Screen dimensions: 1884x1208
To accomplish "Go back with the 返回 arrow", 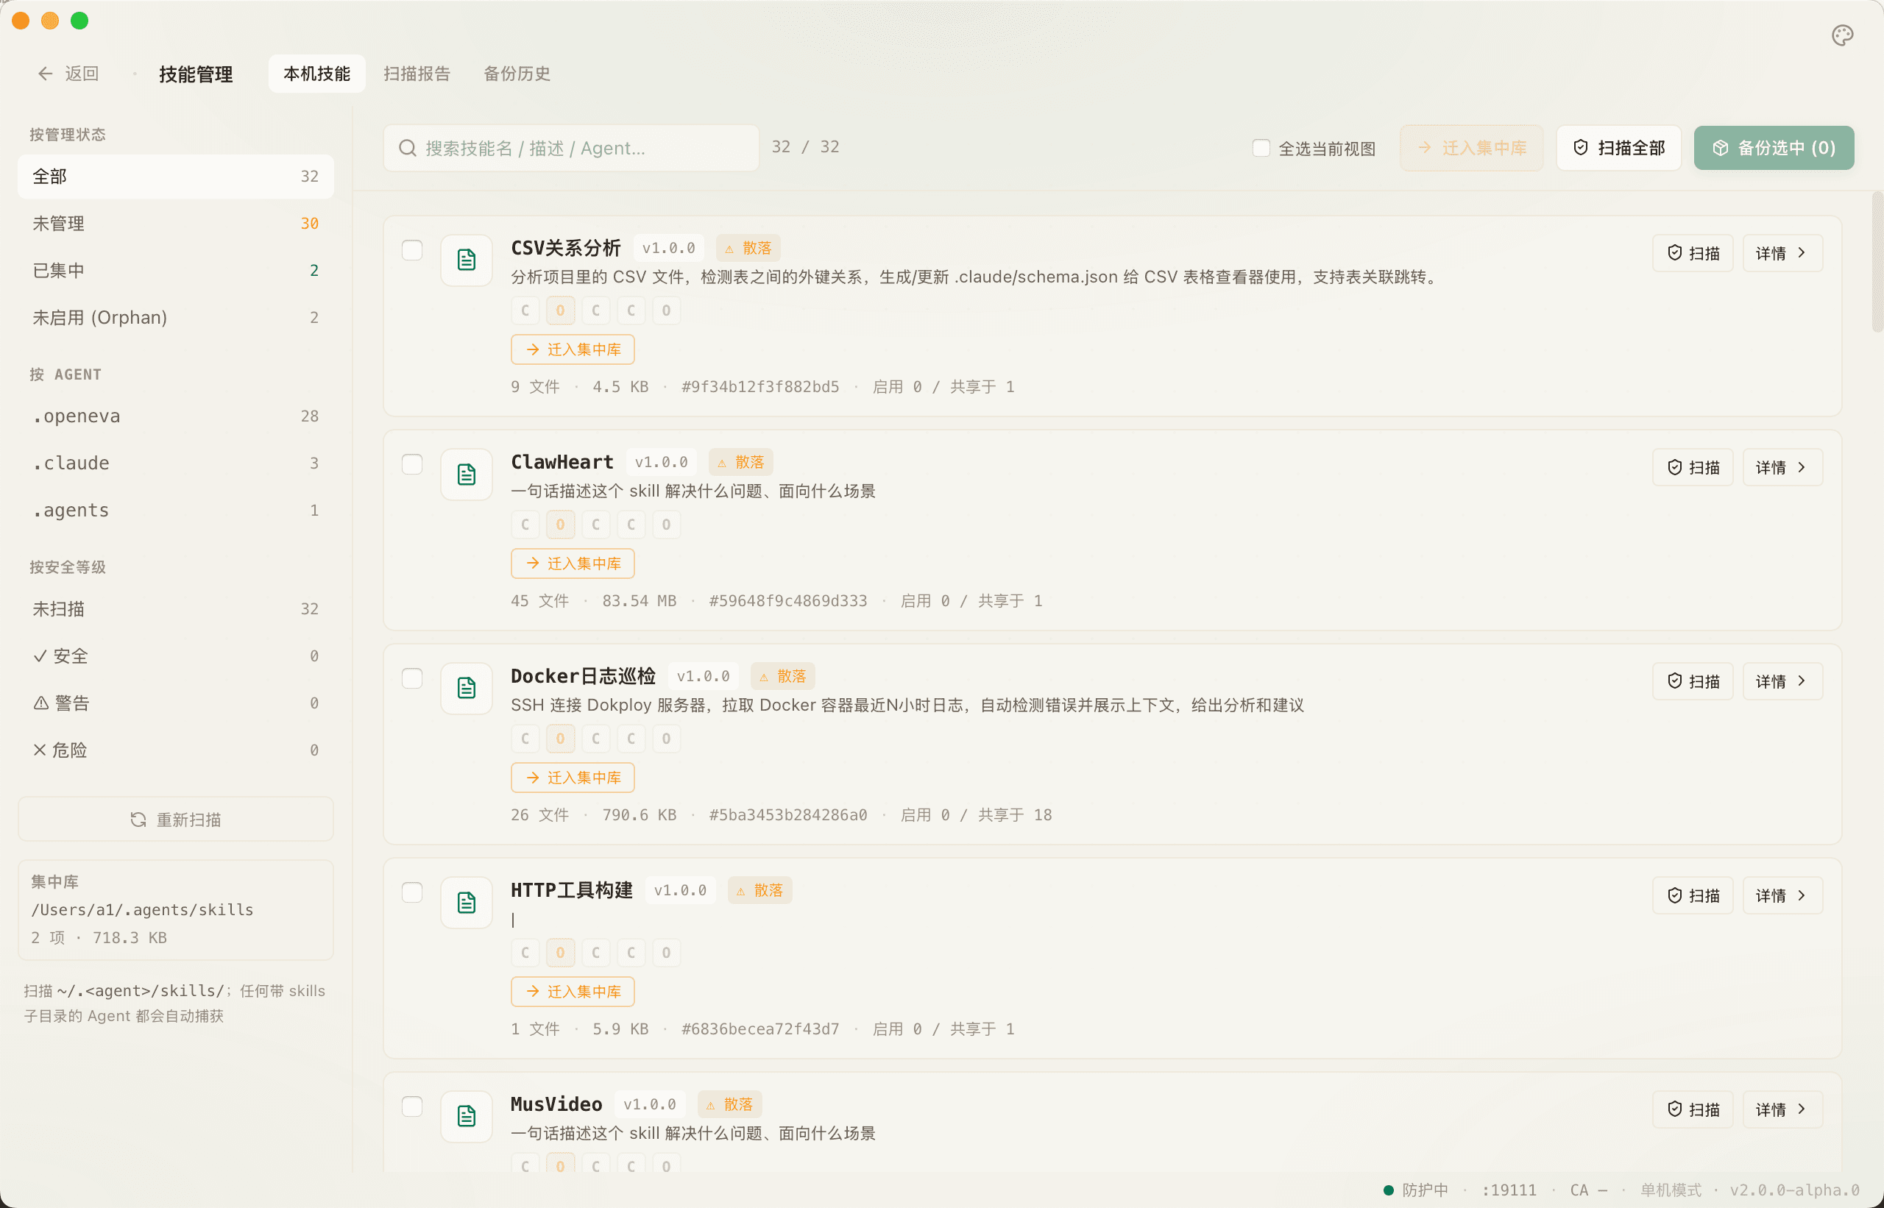I will [x=68, y=74].
